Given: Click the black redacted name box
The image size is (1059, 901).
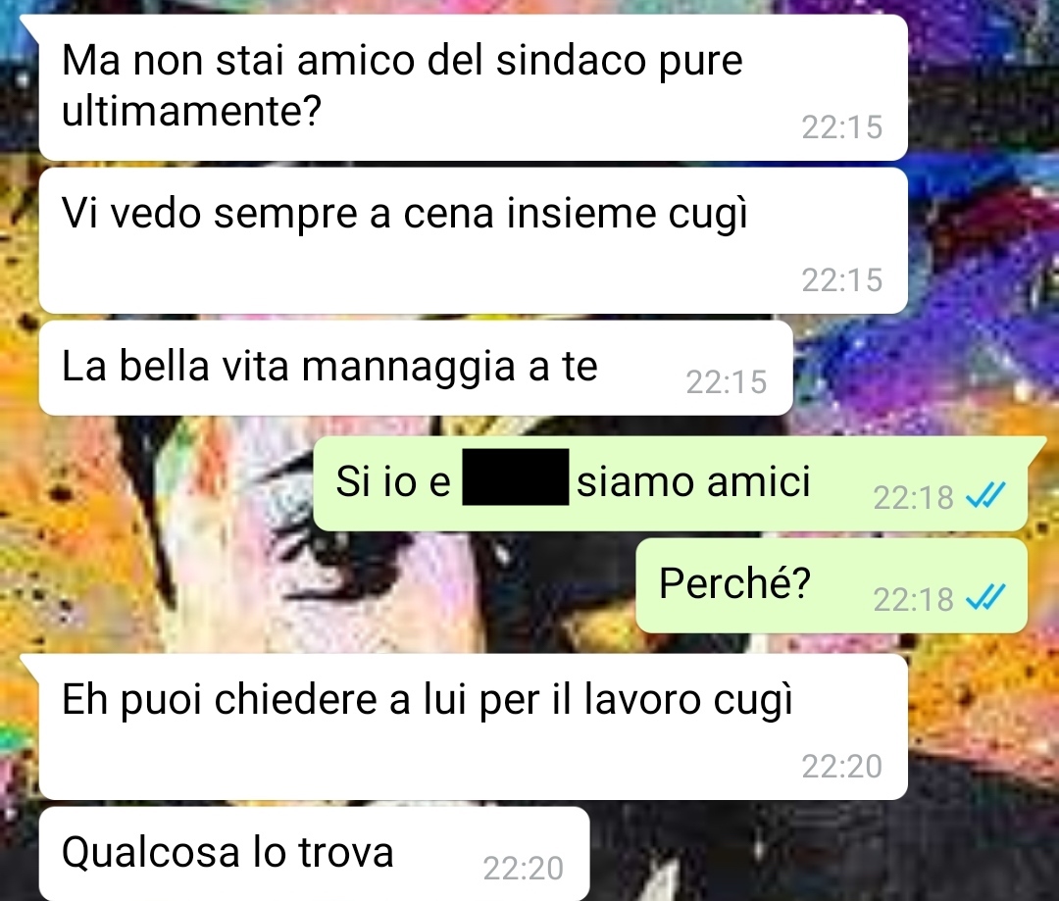Looking at the screenshot, I should 516,476.
